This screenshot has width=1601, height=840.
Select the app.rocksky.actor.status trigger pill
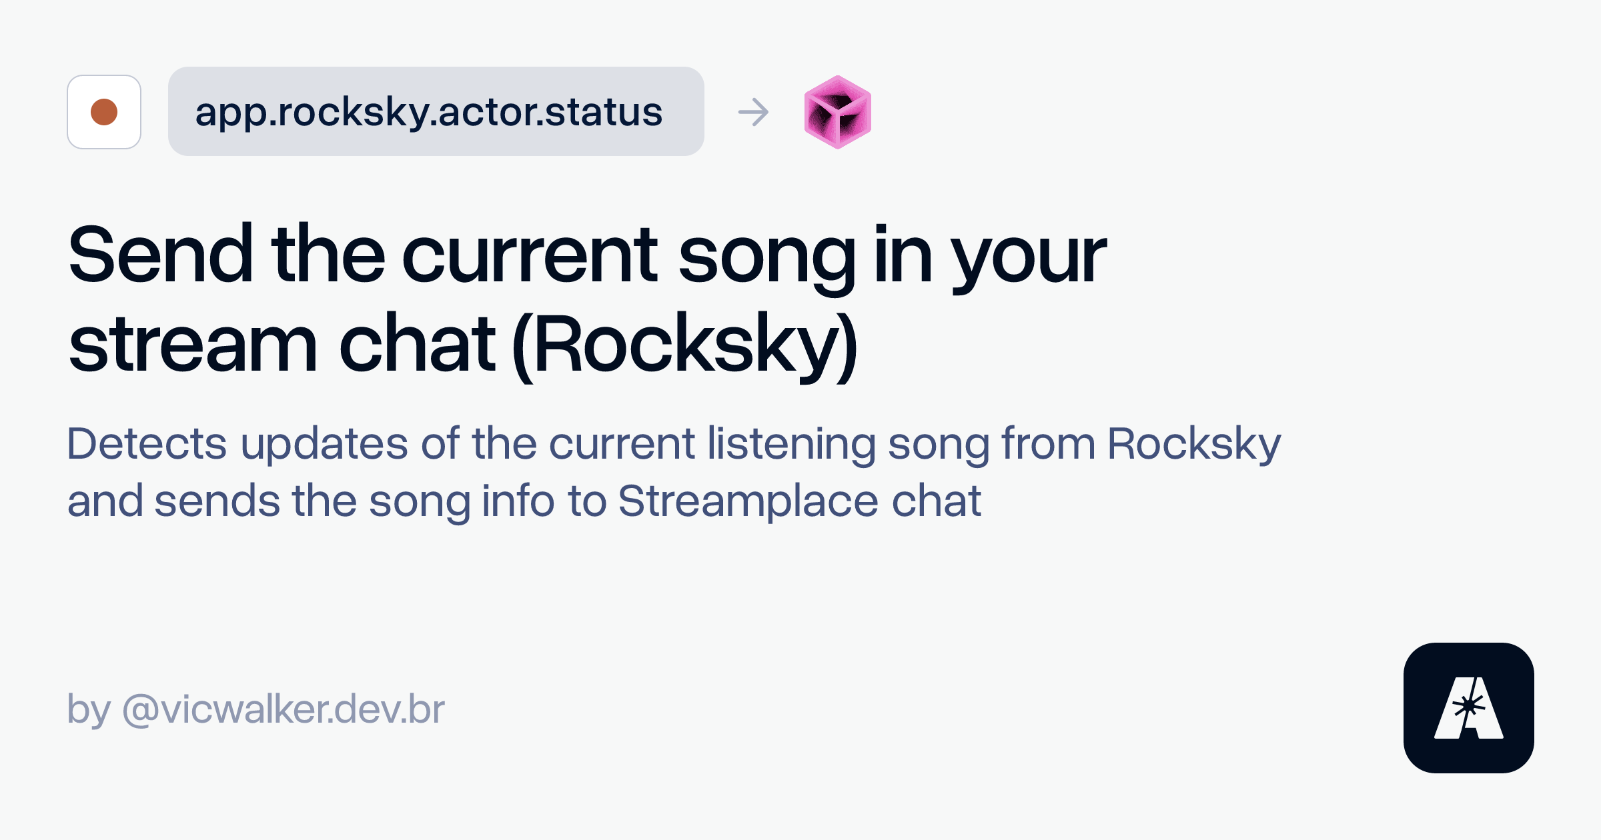[x=436, y=111]
